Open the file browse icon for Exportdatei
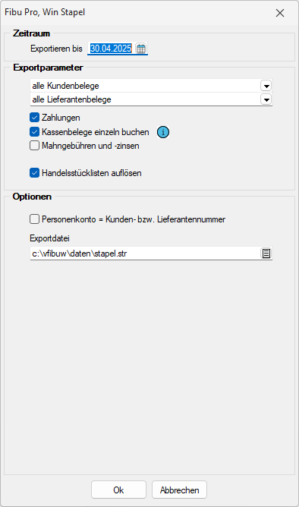This screenshot has height=507, width=299. point(266,253)
